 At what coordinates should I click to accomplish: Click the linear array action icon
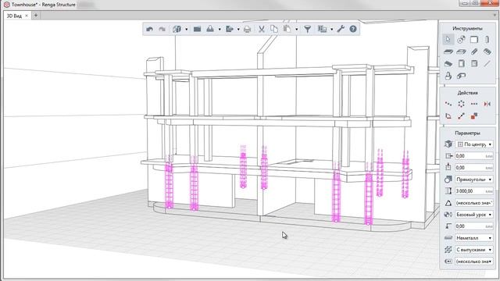[x=474, y=104]
